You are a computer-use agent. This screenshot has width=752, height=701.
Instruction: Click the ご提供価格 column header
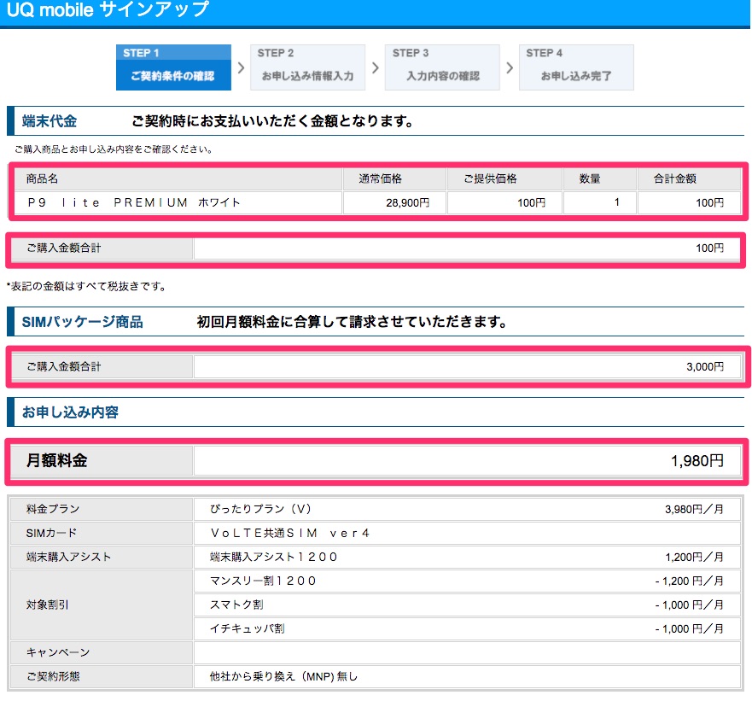tap(504, 179)
